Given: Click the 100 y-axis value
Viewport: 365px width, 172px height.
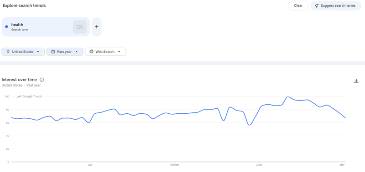Looking at the screenshot, I should click(x=7, y=96).
